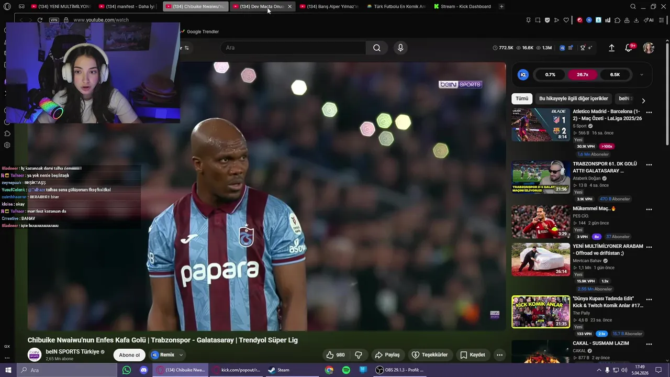This screenshot has height=377, width=670.
Task: Close the Dev Maçta Onuachu tab
Action: (x=289, y=6)
